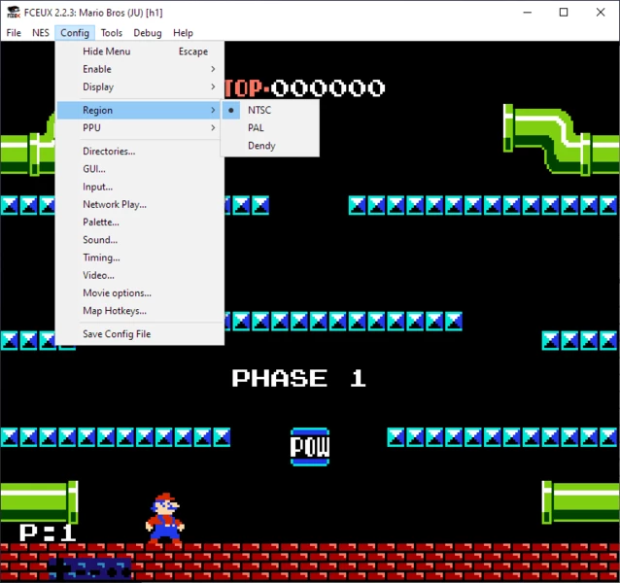Expand the PPU submenu
This screenshot has height=583, width=620.
pos(140,128)
